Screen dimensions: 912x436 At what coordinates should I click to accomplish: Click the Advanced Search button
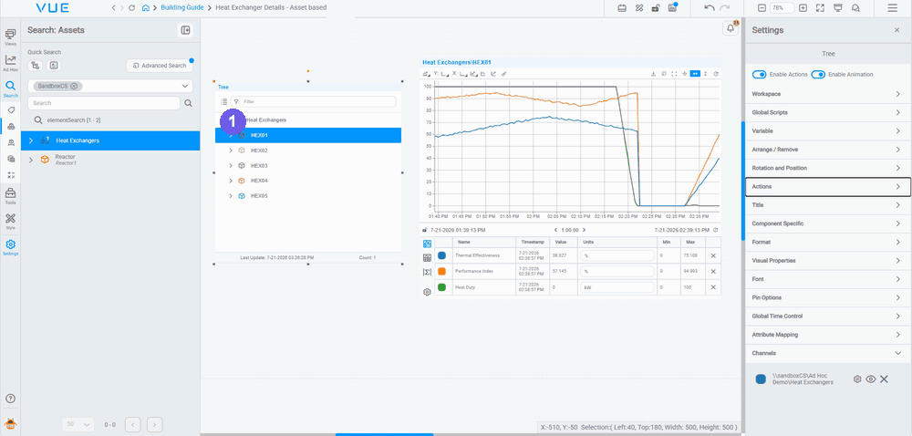click(160, 66)
